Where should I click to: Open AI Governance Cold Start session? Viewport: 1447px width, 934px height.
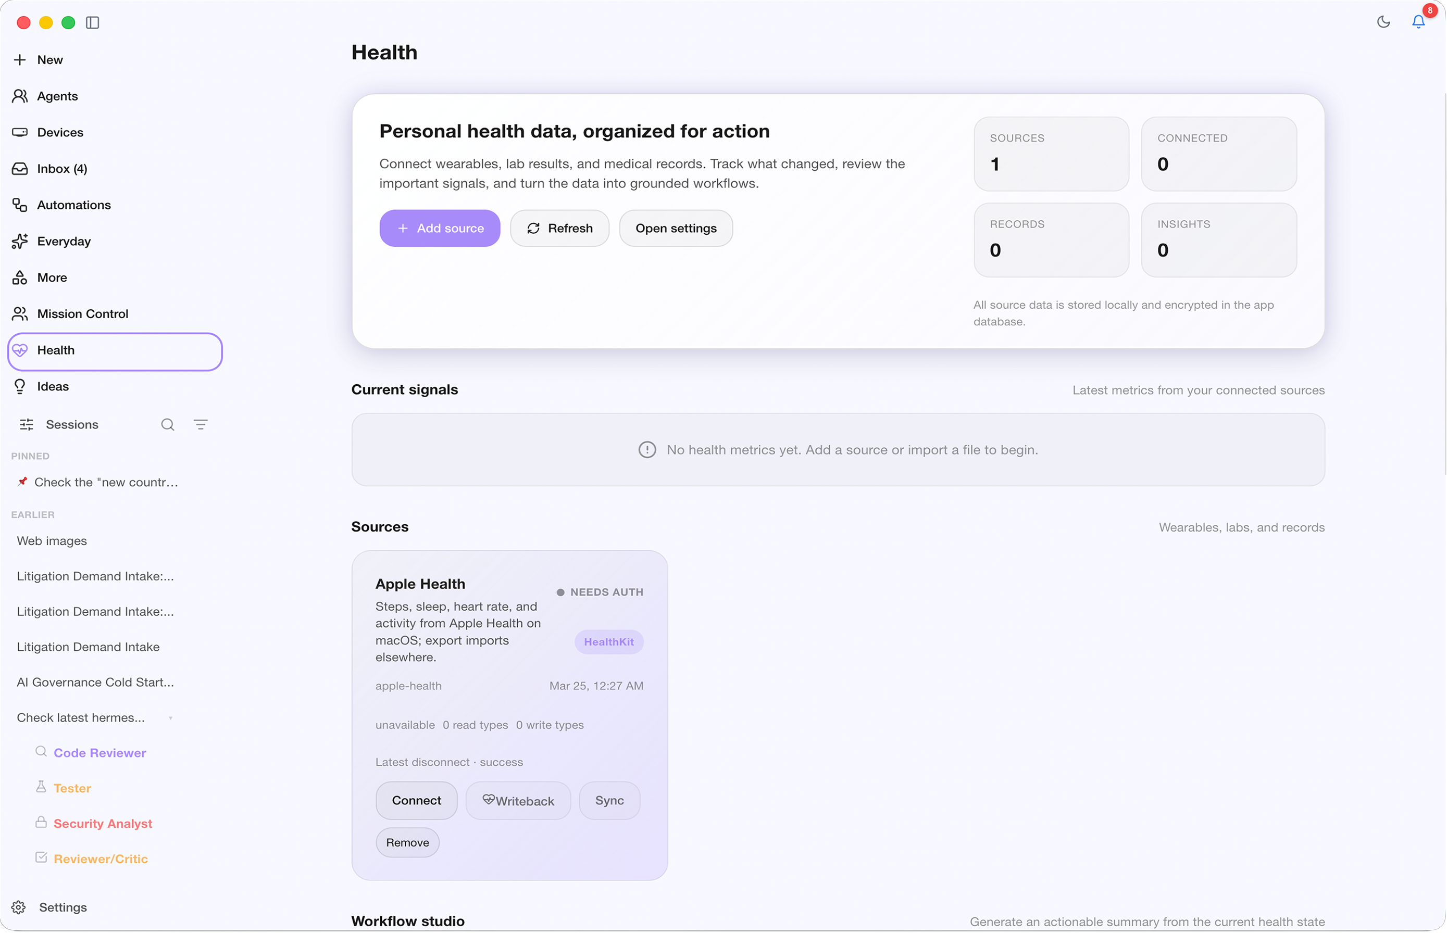click(95, 683)
